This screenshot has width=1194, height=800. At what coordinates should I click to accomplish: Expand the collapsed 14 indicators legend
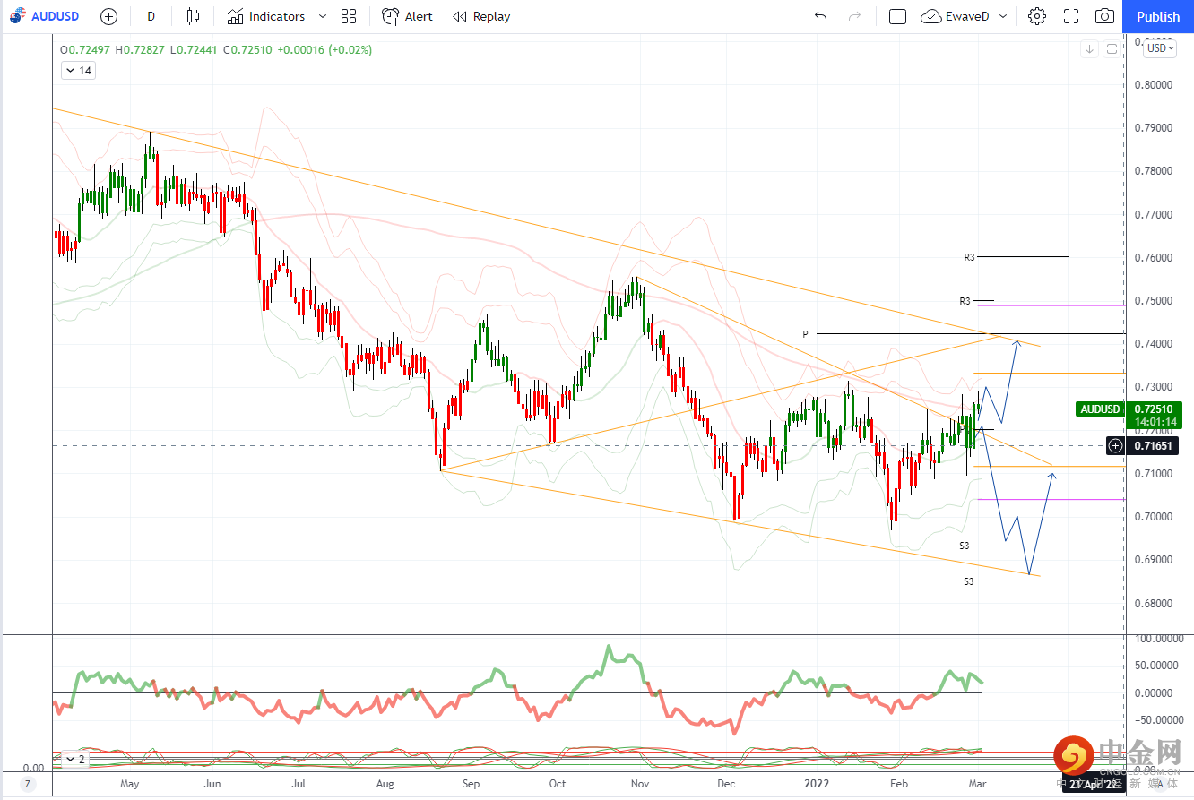pos(79,71)
